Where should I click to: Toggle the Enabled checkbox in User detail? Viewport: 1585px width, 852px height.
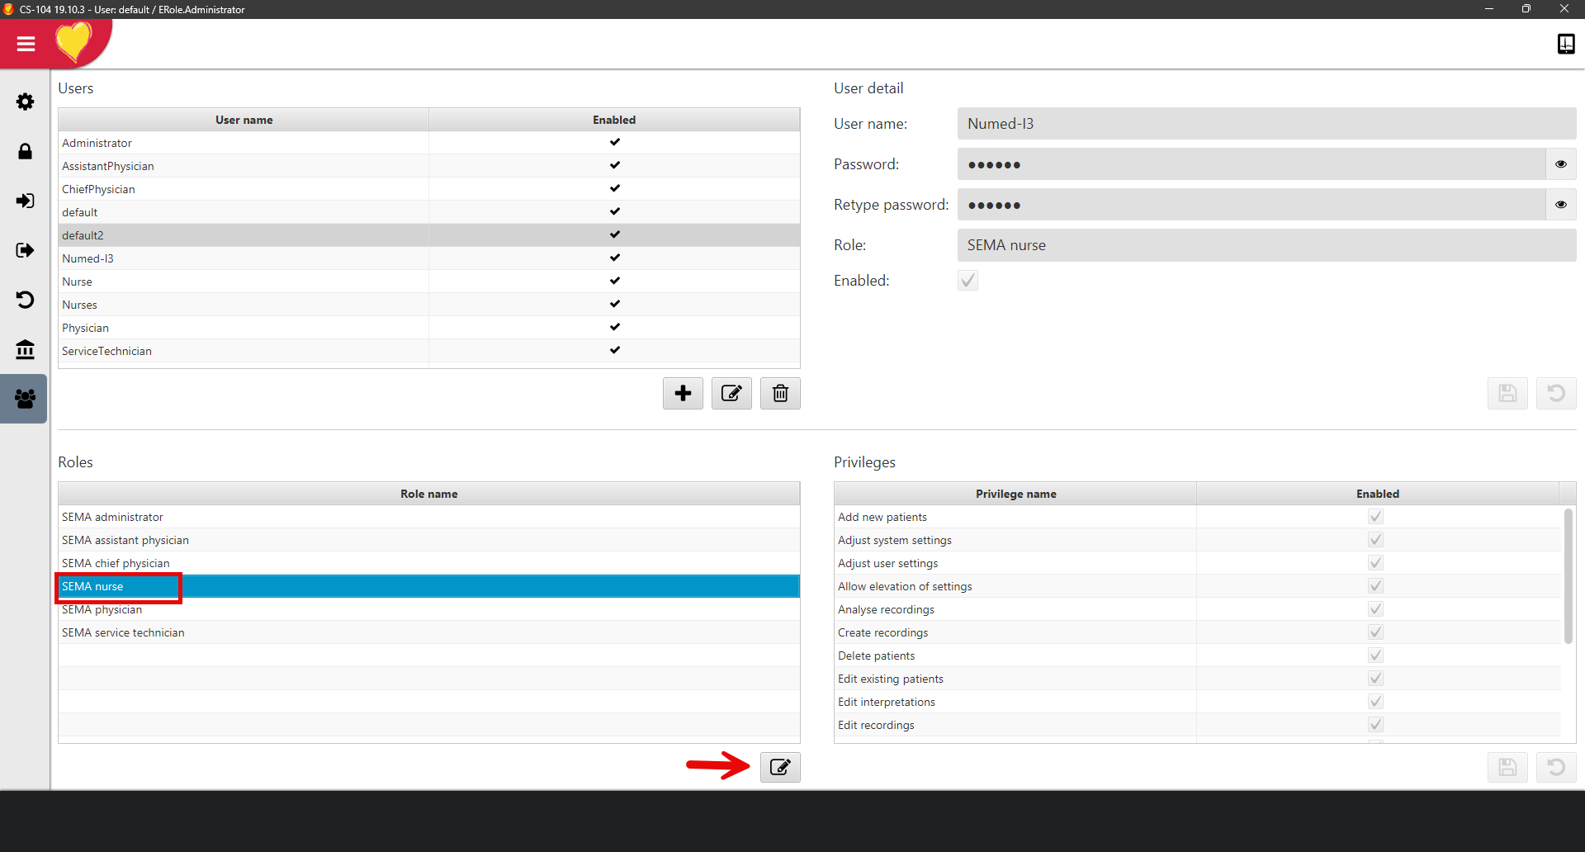968,281
